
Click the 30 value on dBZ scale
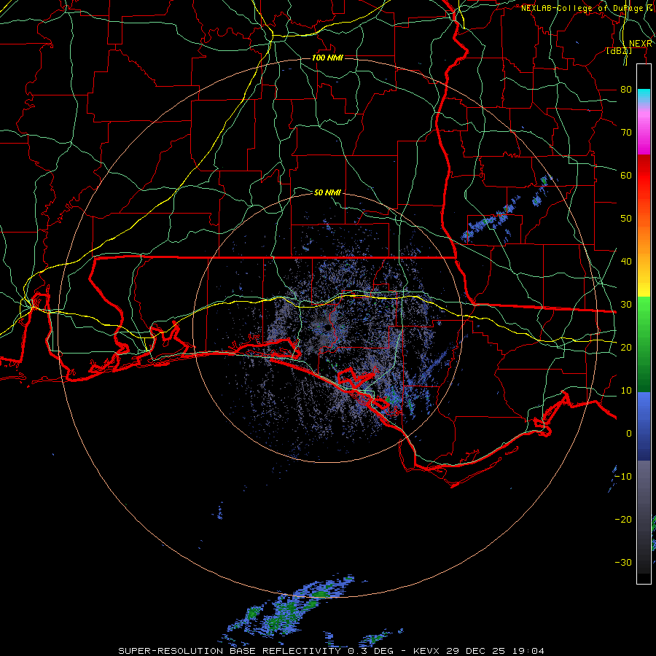(x=626, y=304)
